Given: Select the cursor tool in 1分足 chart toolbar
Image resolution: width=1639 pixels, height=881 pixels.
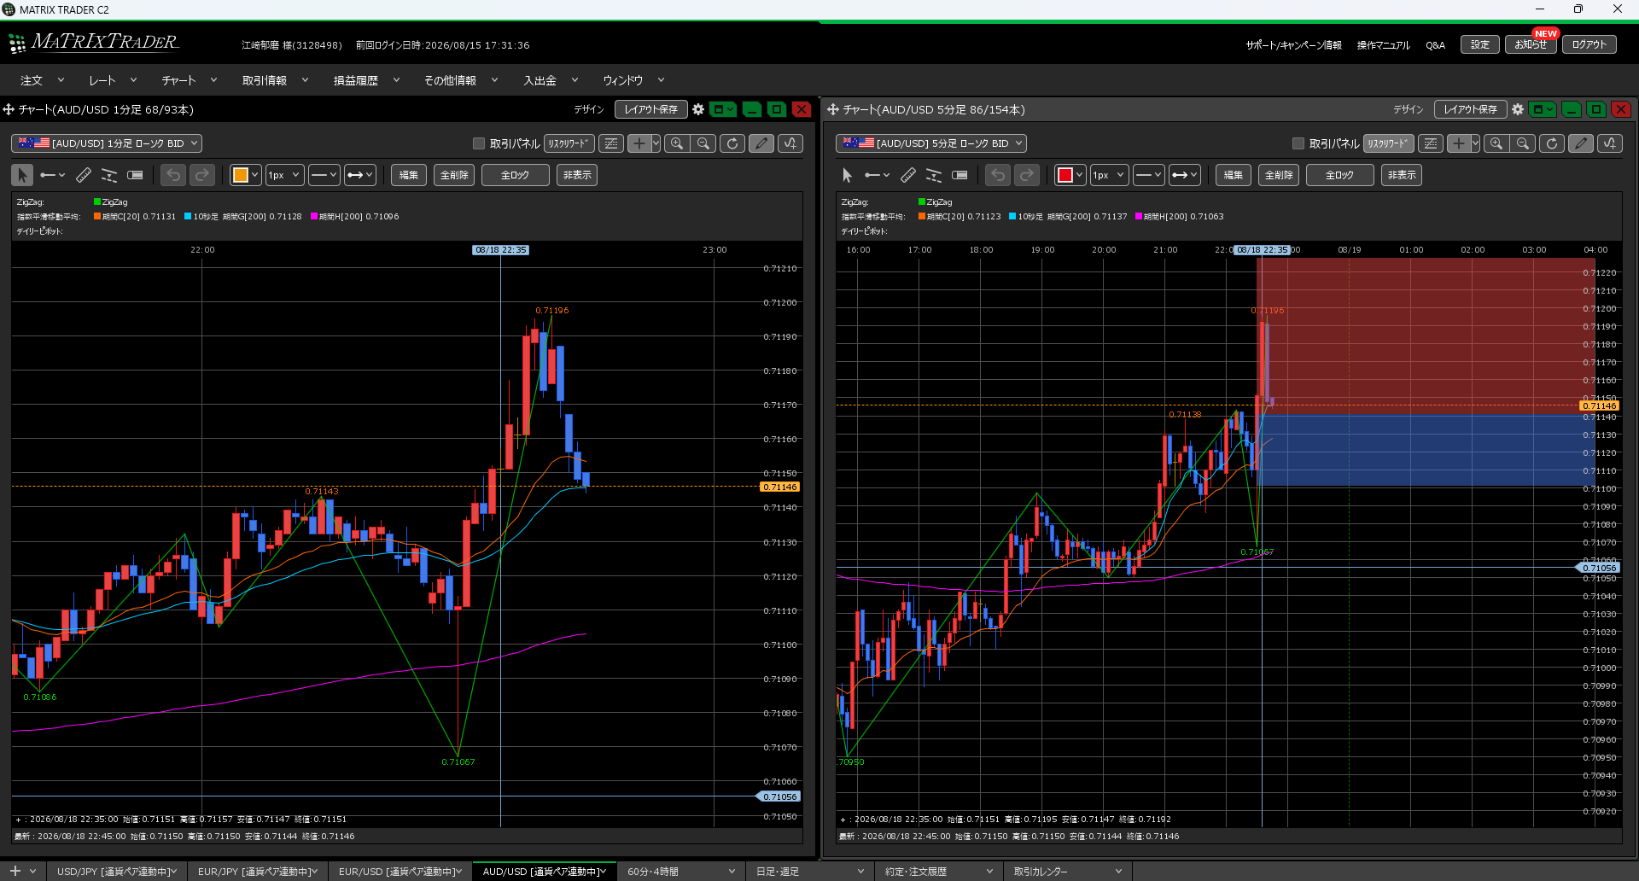Looking at the screenshot, I should click(x=22, y=175).
